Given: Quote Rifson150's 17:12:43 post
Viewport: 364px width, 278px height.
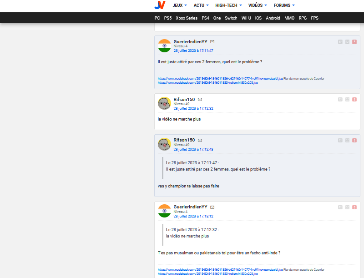Looking at the screenshot, I should click(340, 140).
